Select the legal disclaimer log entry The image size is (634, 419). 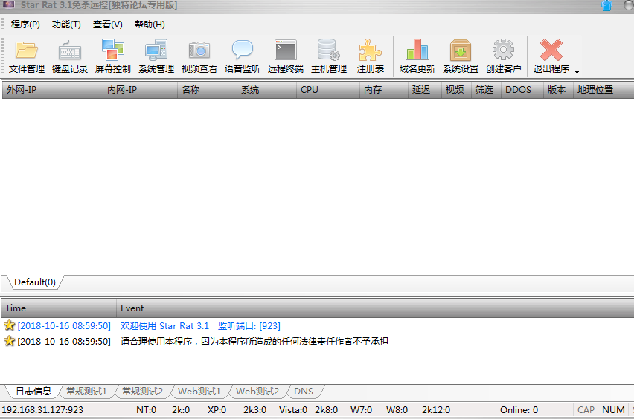pyautogui.click(x=317, y=342)
